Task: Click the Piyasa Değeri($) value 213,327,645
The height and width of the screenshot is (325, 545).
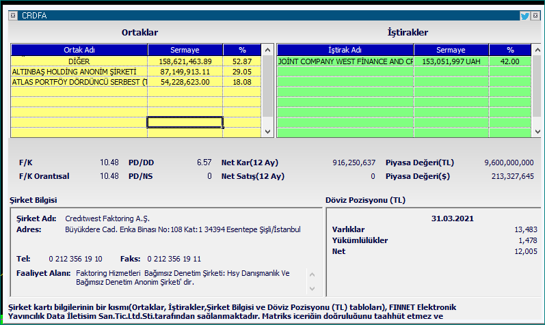Action: pos(512,176)
